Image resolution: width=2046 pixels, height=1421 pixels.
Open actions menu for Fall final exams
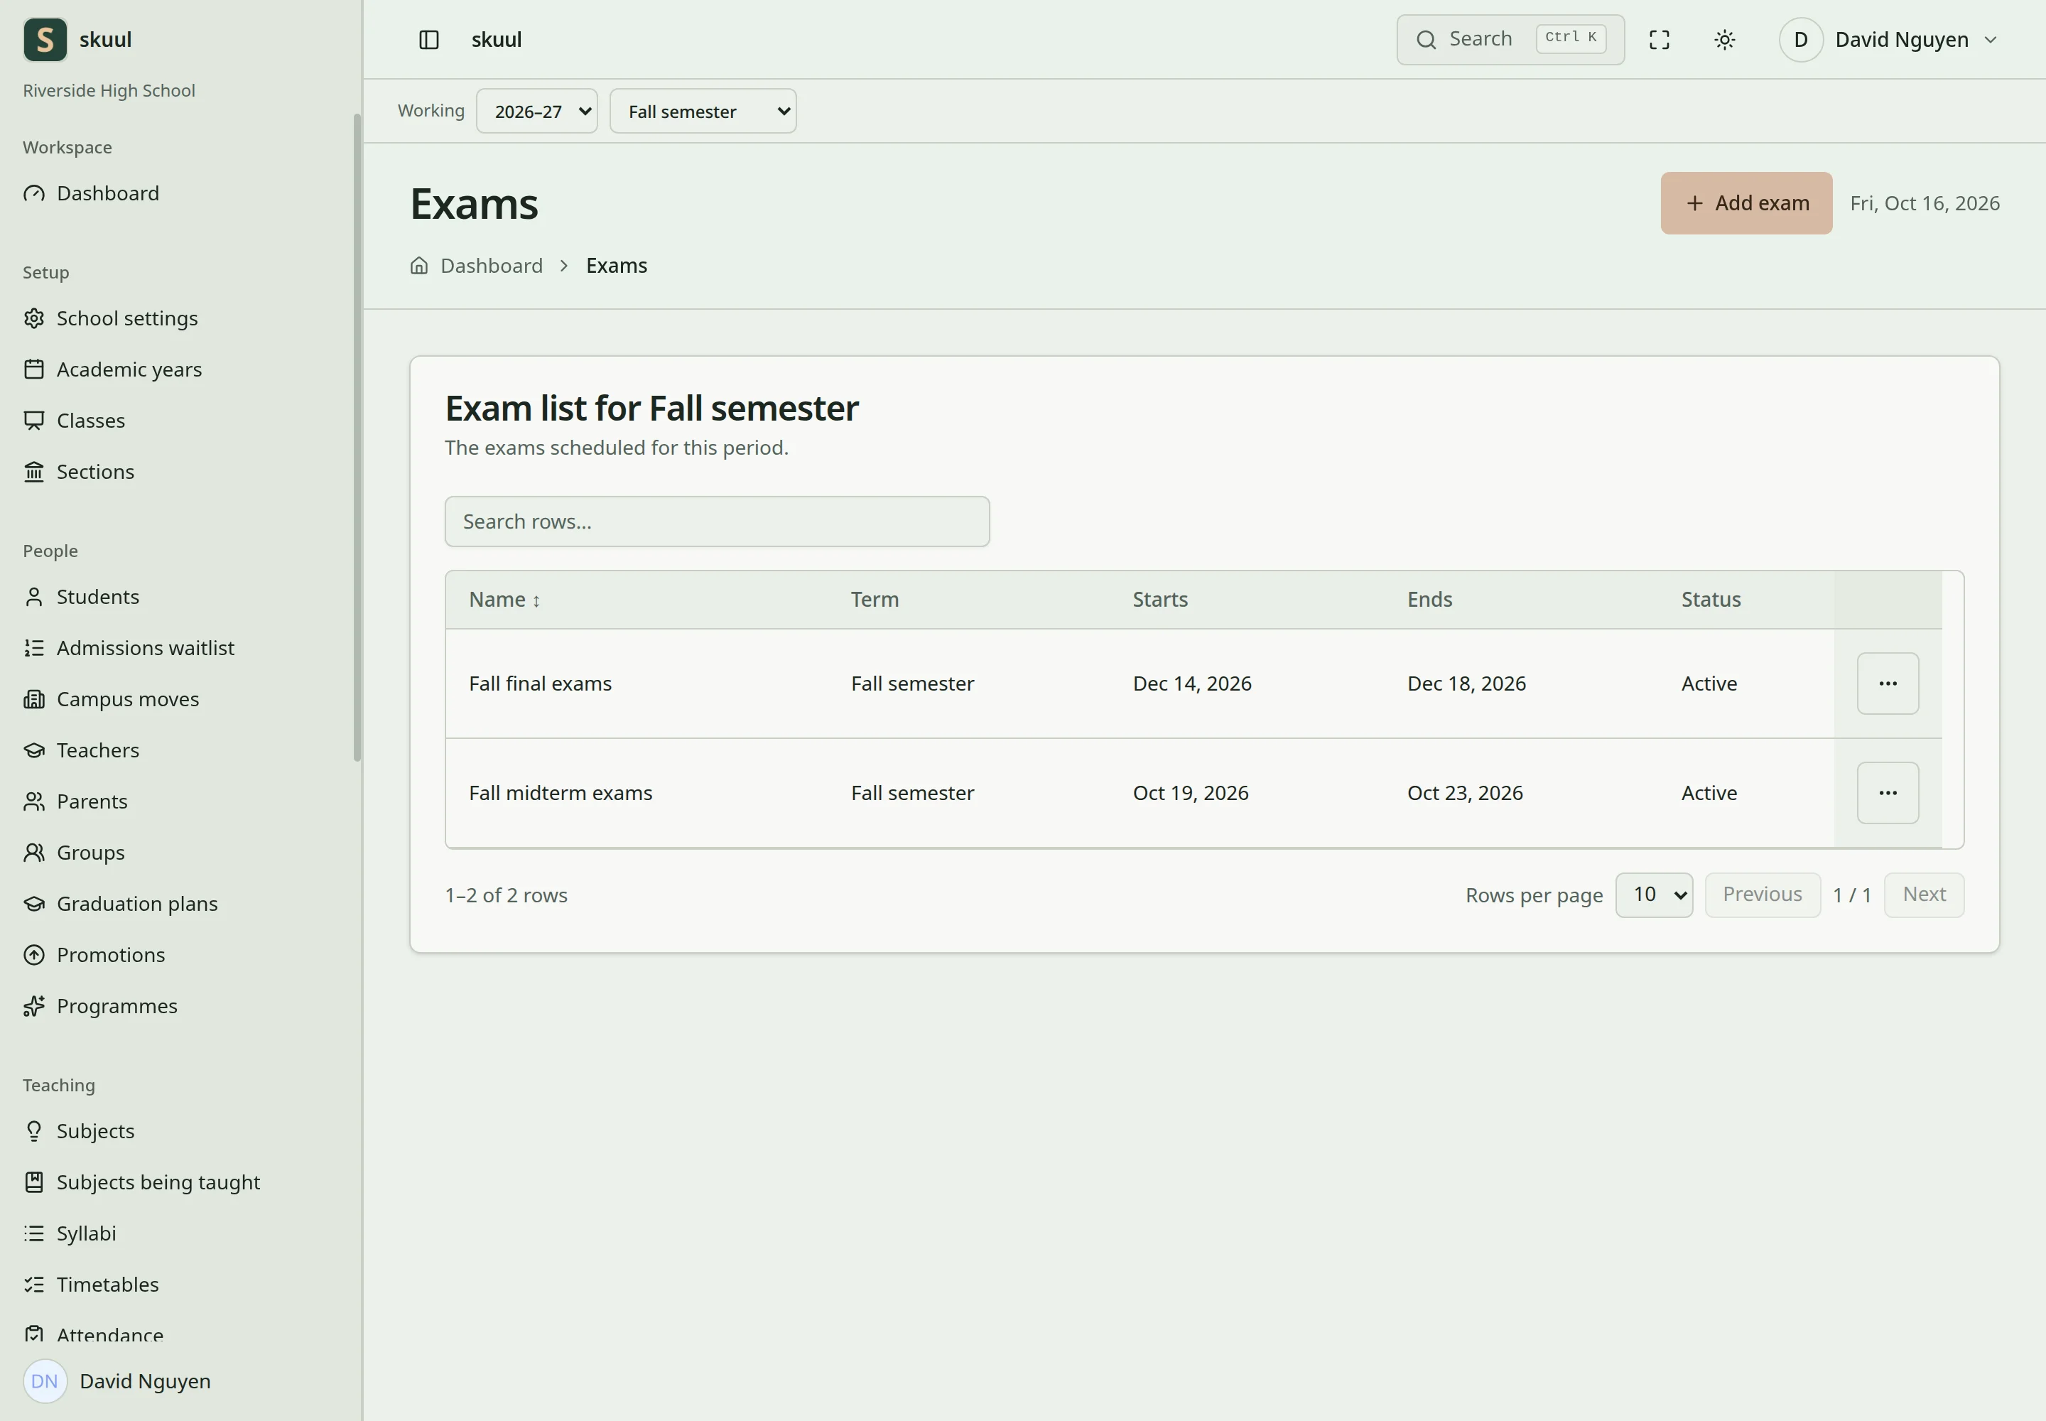tap(1888, 684)
